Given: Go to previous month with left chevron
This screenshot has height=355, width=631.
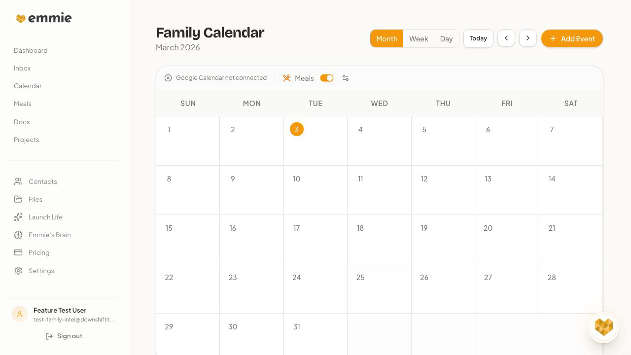Looking at the screenshot, I should [x=506, y=38].
